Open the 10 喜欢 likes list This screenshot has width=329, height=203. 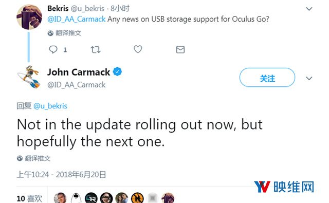point(29,198)
